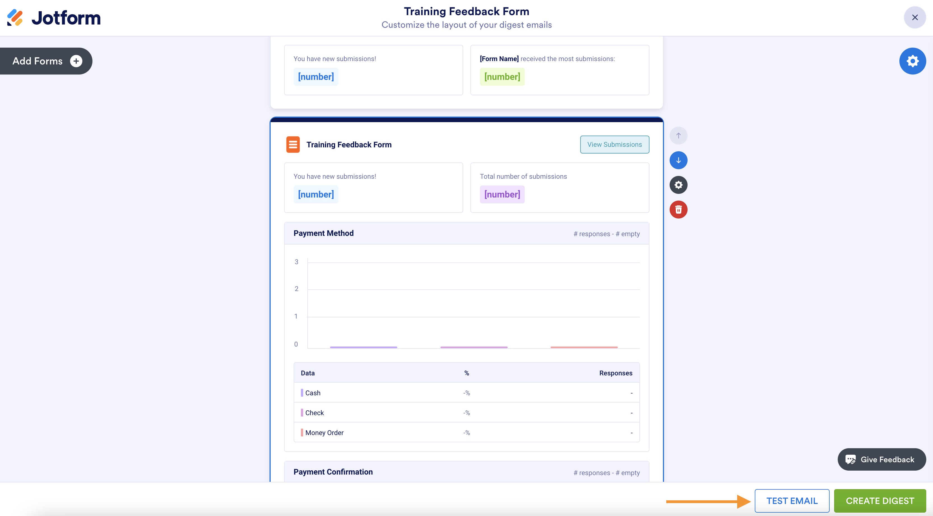Click View Submissions button
The width and height of the screenshot is (933, 516).
tap(614, 145)
